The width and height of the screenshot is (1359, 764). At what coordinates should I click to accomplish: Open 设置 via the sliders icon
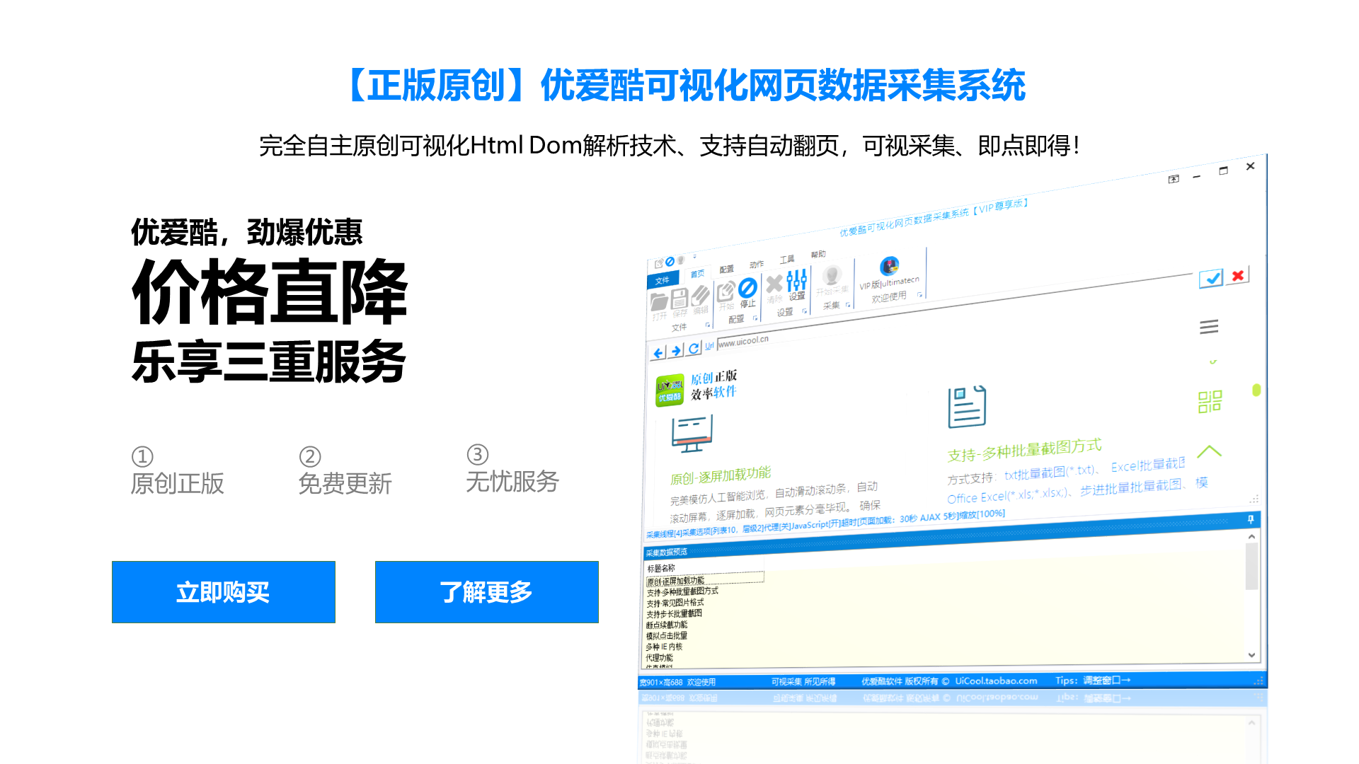click(796, 280)
